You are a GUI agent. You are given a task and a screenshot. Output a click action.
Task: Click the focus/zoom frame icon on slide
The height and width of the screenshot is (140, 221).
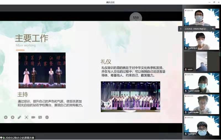[x=26, y=117]
